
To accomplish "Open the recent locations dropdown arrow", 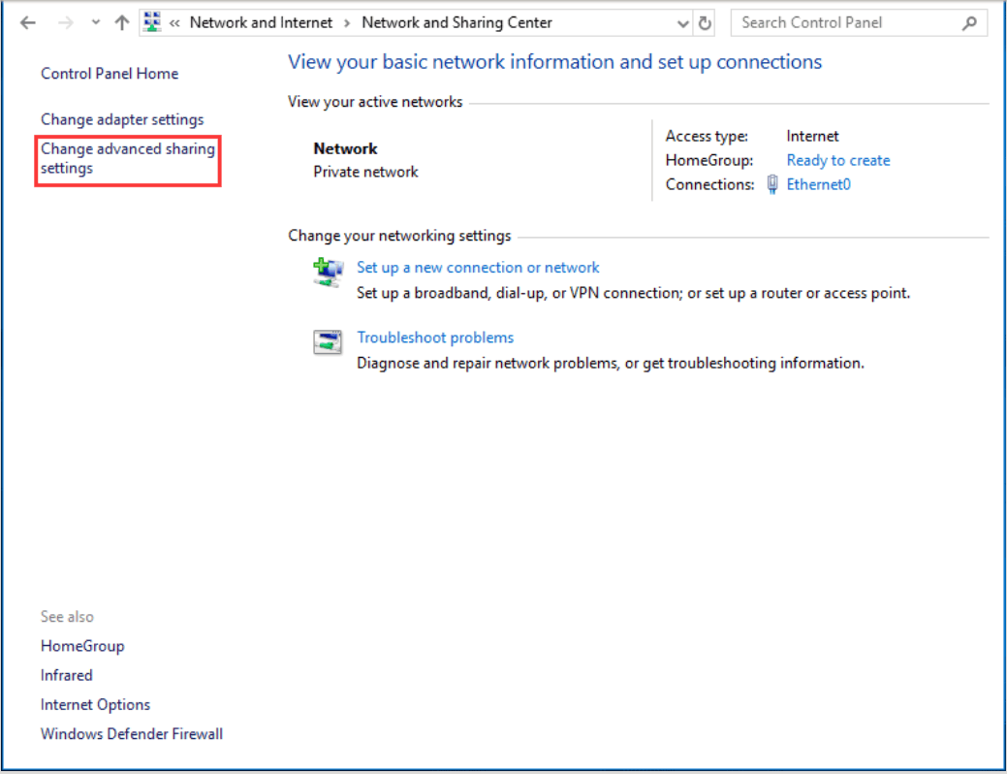I will click(x=96, y=22).
